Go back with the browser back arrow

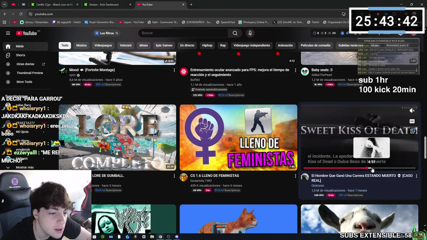(x=5, y=14)
